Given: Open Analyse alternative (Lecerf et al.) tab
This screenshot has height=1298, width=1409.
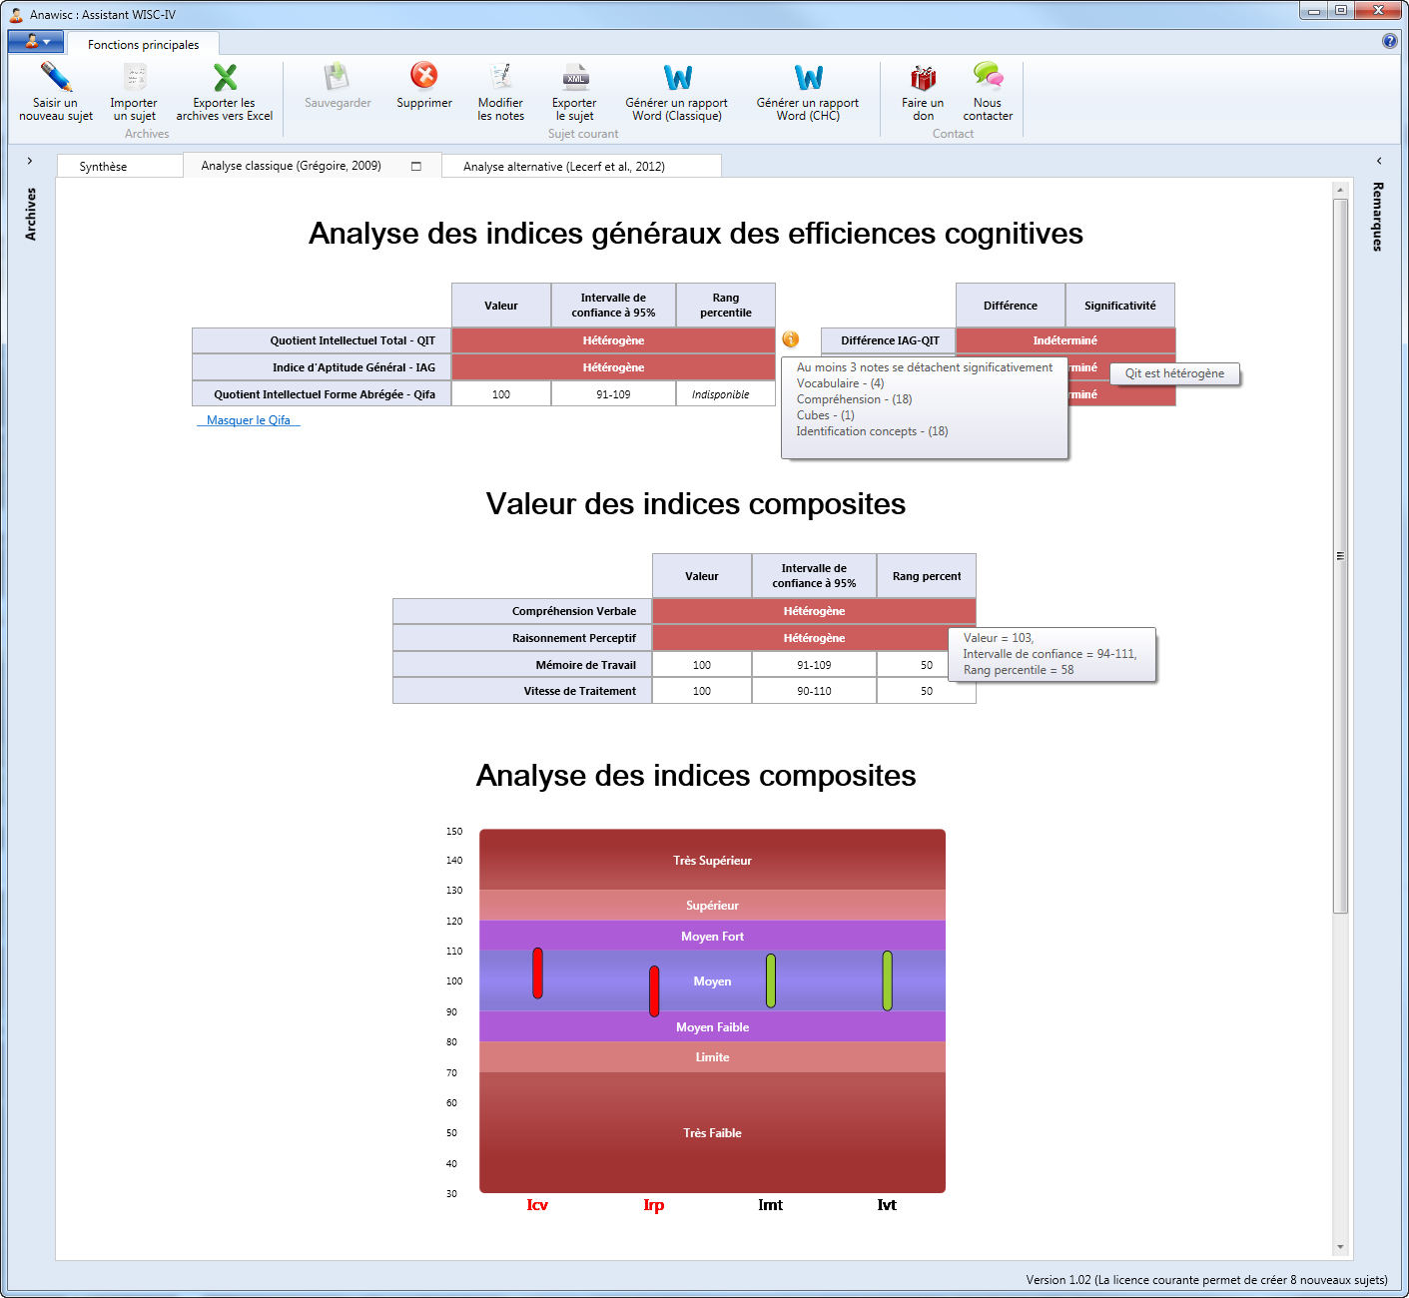Looking at the screenshot, I should (564, 167).
